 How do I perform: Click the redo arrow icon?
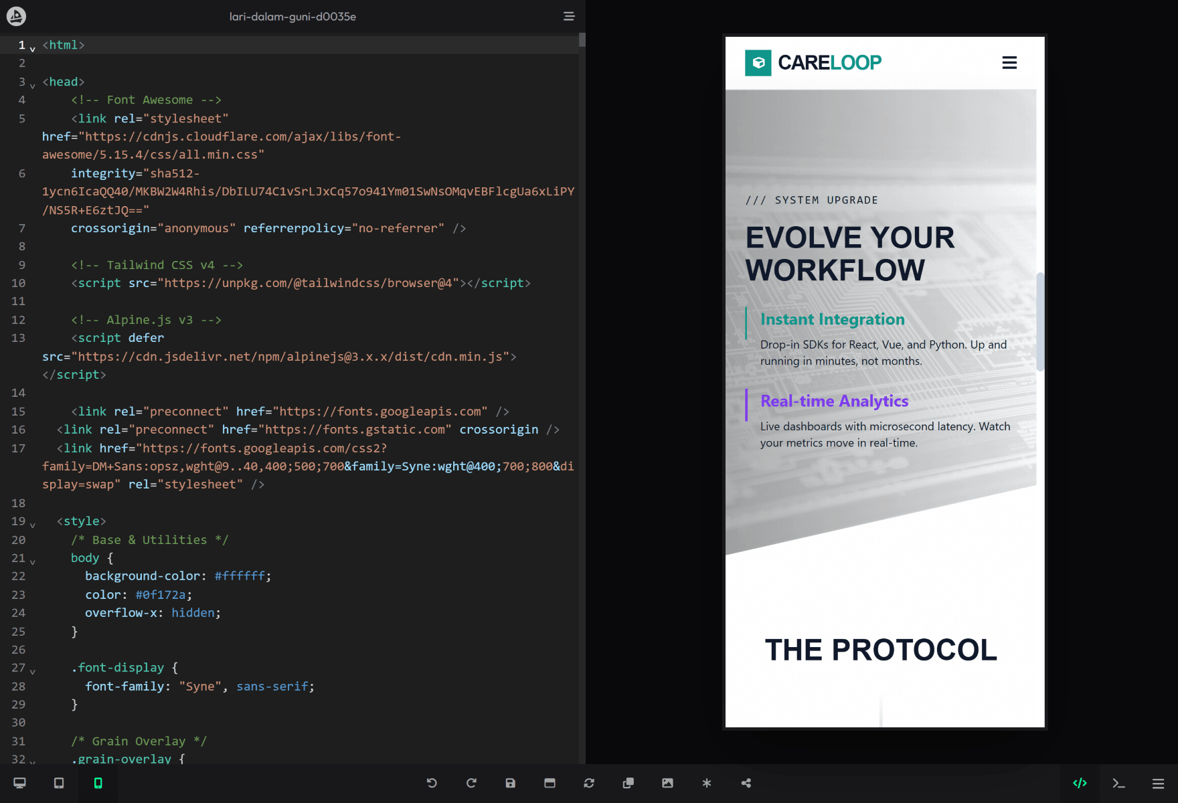pos(471,783)
